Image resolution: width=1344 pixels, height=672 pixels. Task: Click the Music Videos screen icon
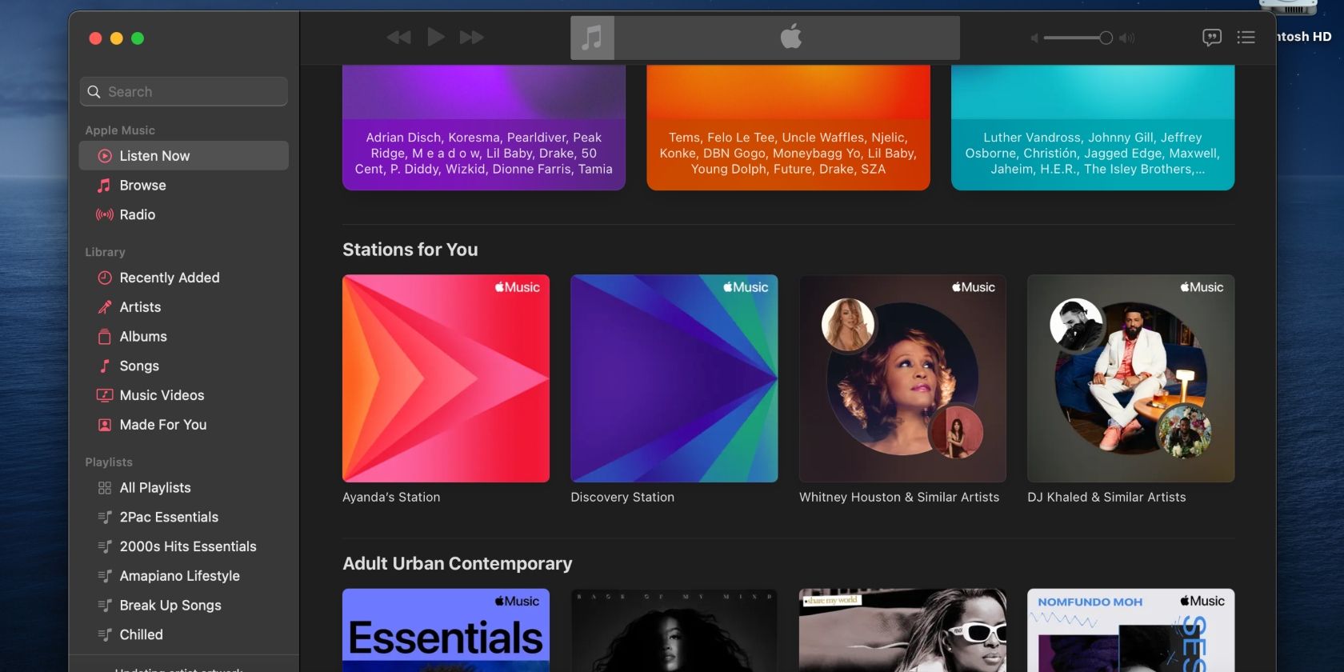pyautogui.click(x=105, y=395)
